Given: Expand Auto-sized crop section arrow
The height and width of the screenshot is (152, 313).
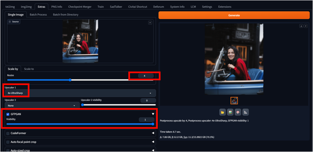Looking at the screenshot, I should pyautogui.click(x=153, y=150).
